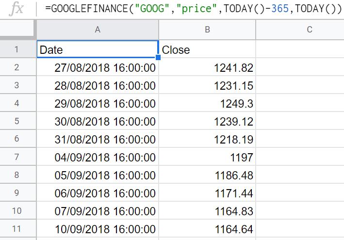Select cell with 05/09/2018 16:00:00
This screenshot has height=240, width=344.
98,175
